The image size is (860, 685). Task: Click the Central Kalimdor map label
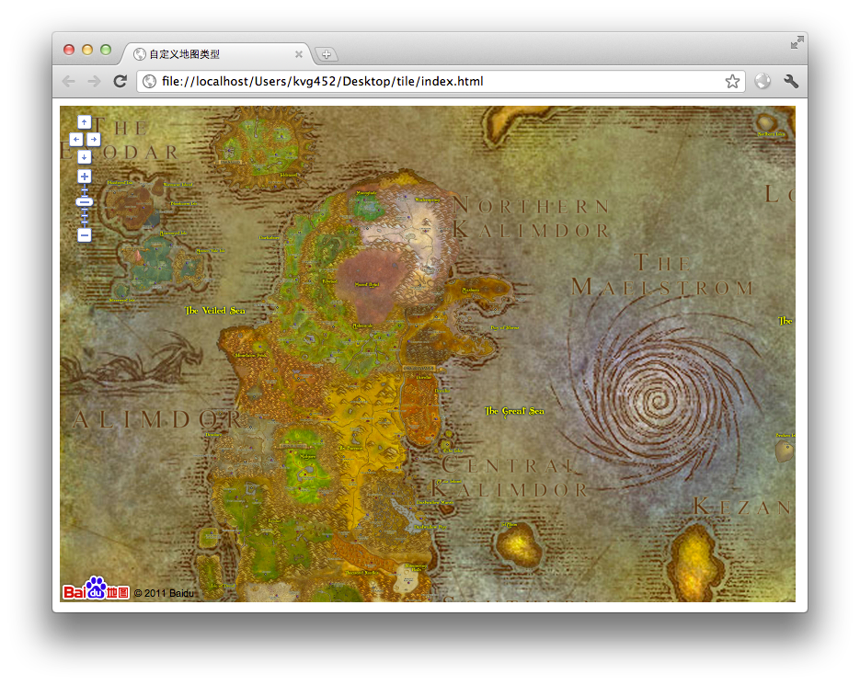click(509, 477)
